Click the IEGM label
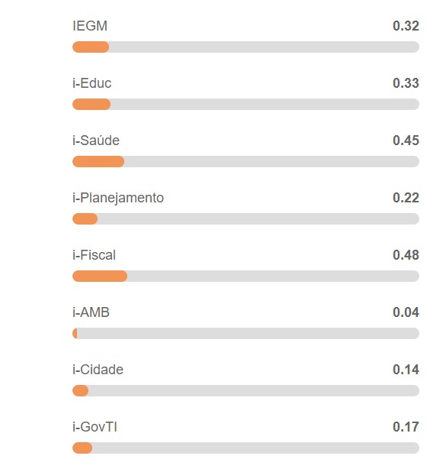 click(90, 26)
